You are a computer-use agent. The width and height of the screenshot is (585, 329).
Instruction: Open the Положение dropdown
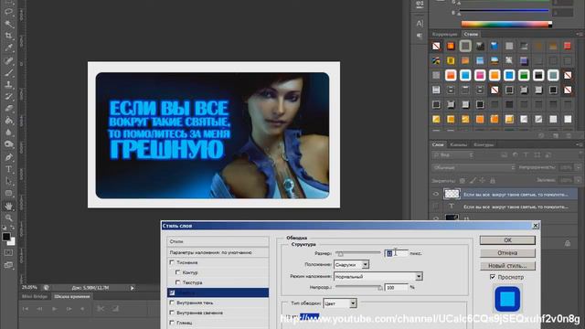[x=351, y=264]
